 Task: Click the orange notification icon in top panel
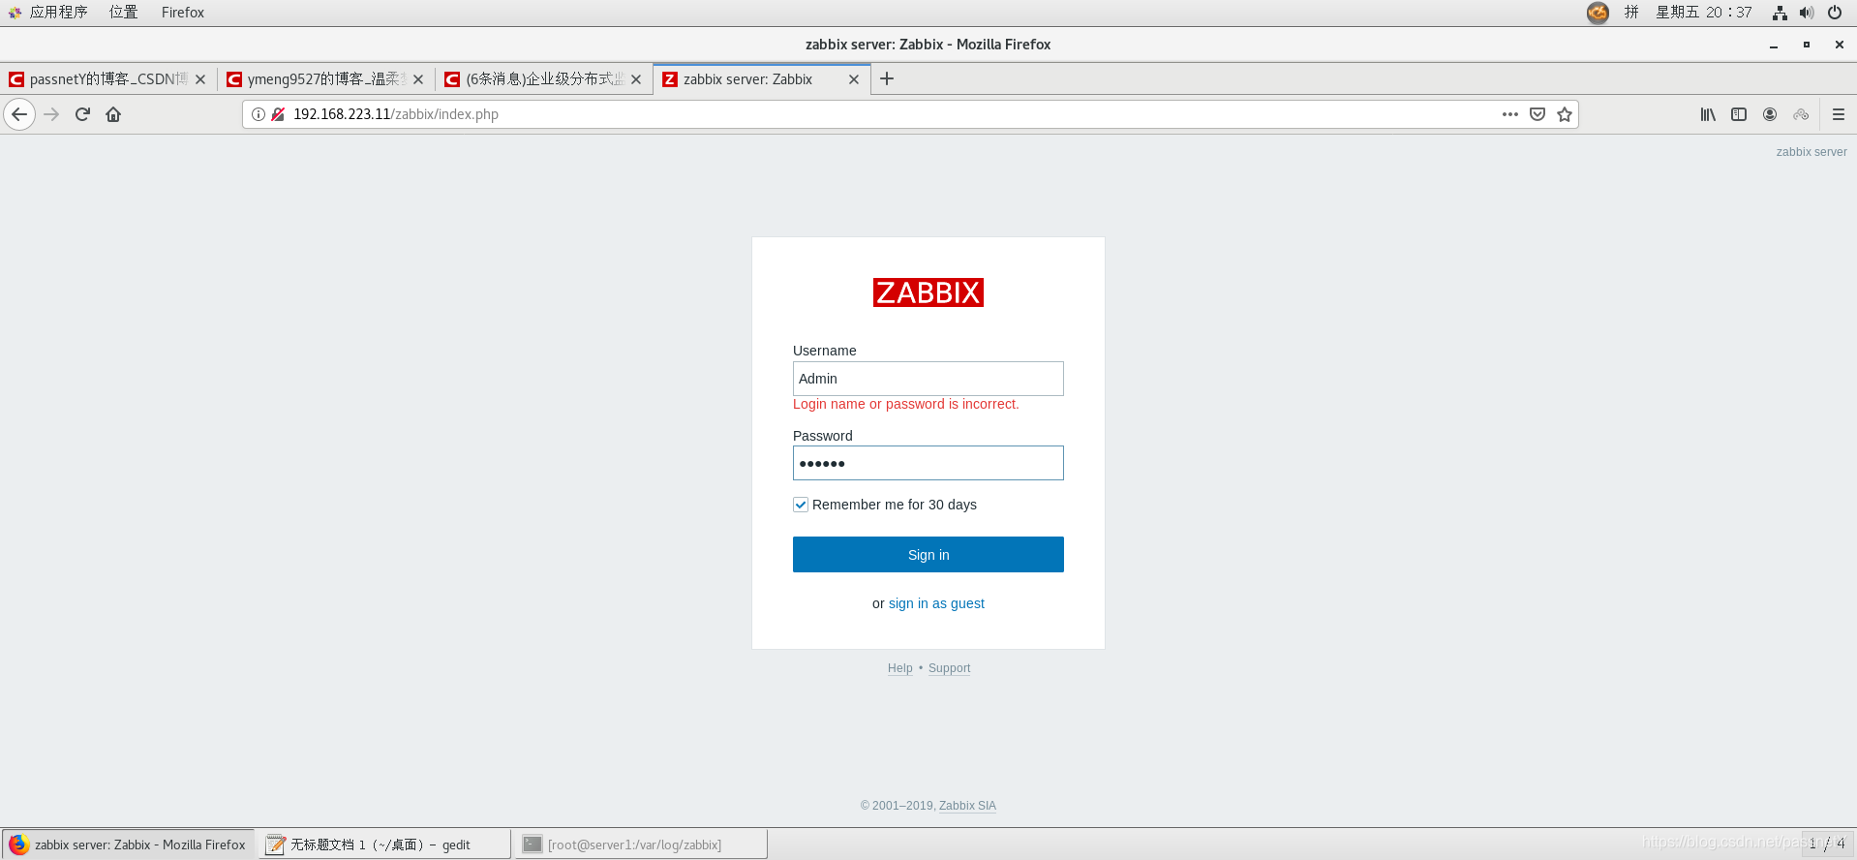tap(1598, 13)
